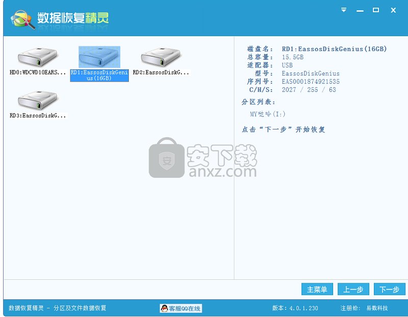Click the 数据恢复精灵 title text
Screen dimensions: 408x317
click(x=73, y=18)
